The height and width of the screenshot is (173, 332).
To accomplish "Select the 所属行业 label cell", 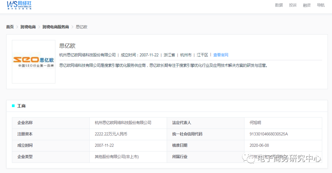I will tap(206, 157).
